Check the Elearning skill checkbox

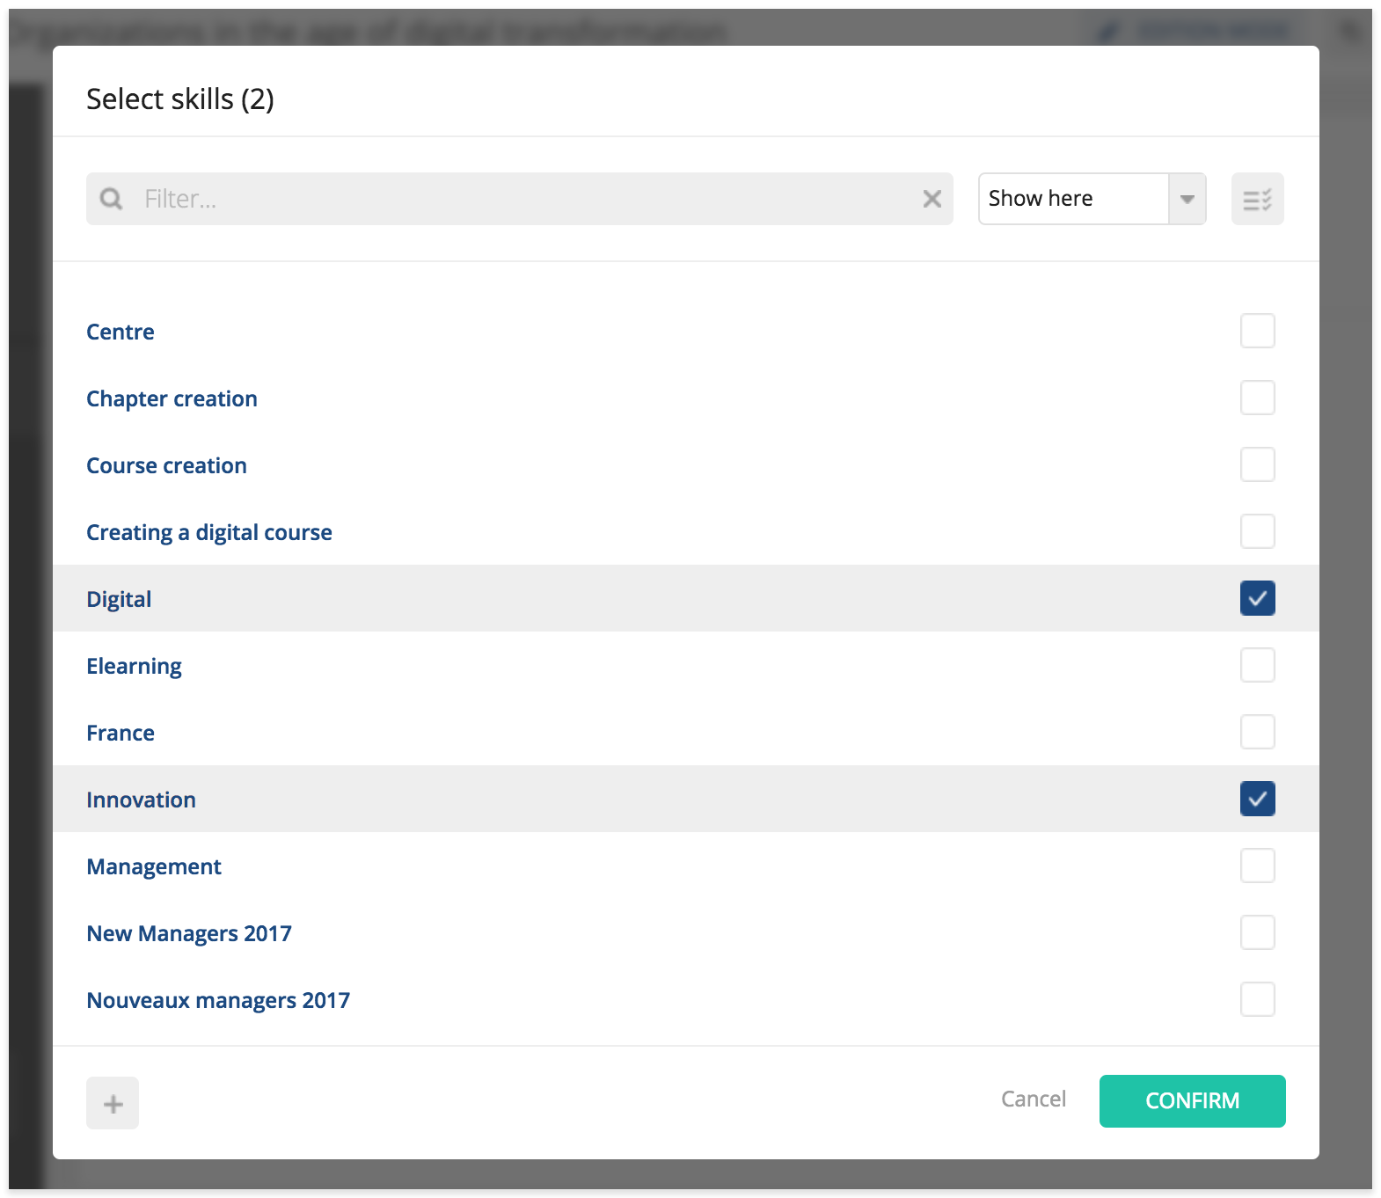click(x=1257, y=665)
